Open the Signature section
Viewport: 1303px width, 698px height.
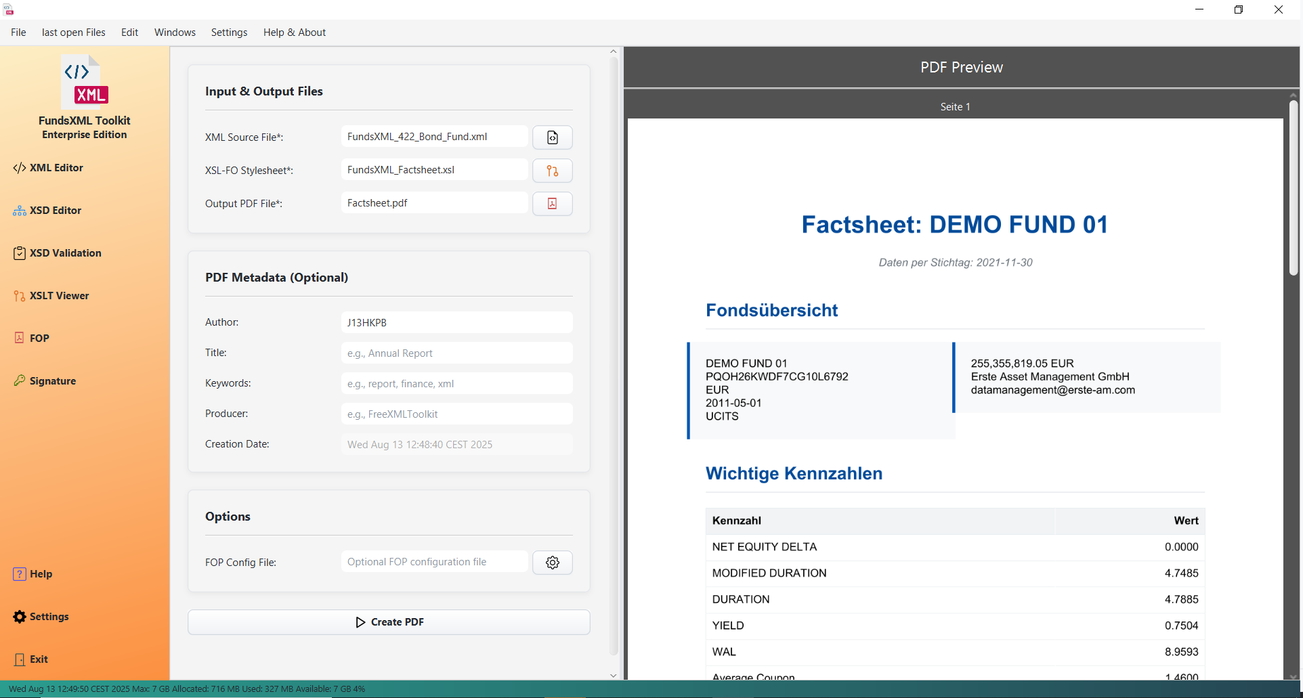tap(44, 381)
